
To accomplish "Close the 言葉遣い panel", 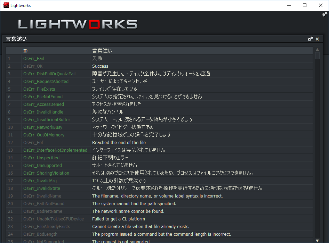I will point(317,39).
